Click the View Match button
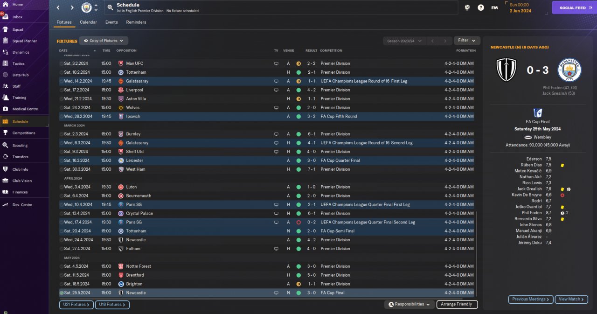Viewport: 597px width, 314px height. (x=571, y=299)
